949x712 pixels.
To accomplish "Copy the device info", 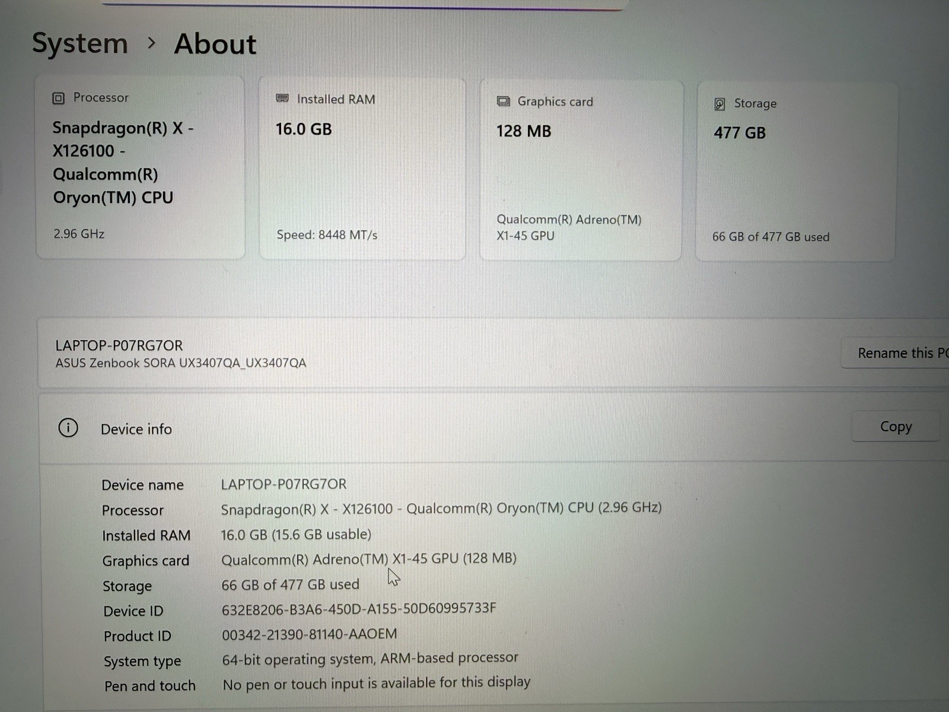I will (x=896, y=427).
